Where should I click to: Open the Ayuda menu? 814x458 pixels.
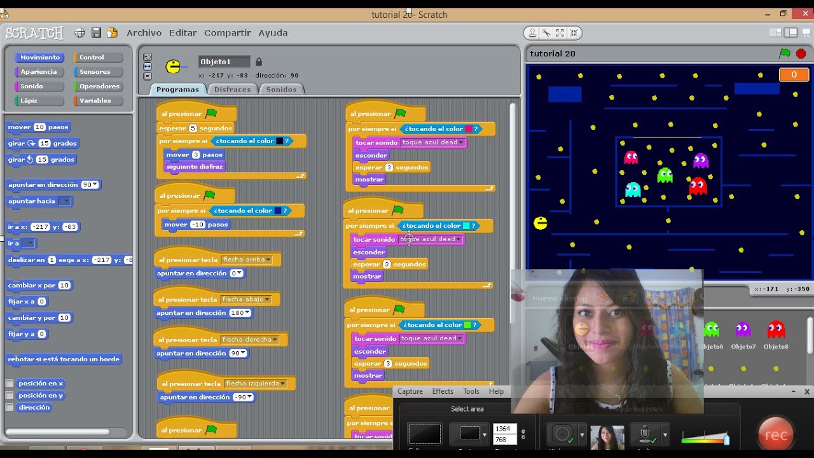(273, 33)
